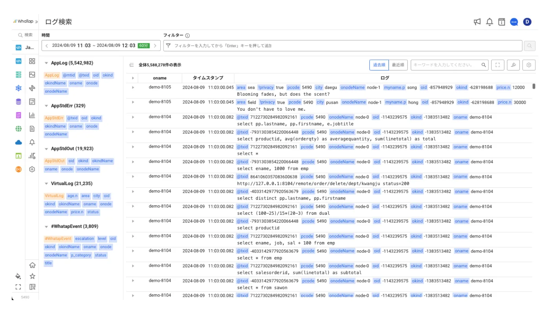This screenshot has height=314, width=550.
Task: Click the 60分 time range badge
Action: [x=143, y=46]
